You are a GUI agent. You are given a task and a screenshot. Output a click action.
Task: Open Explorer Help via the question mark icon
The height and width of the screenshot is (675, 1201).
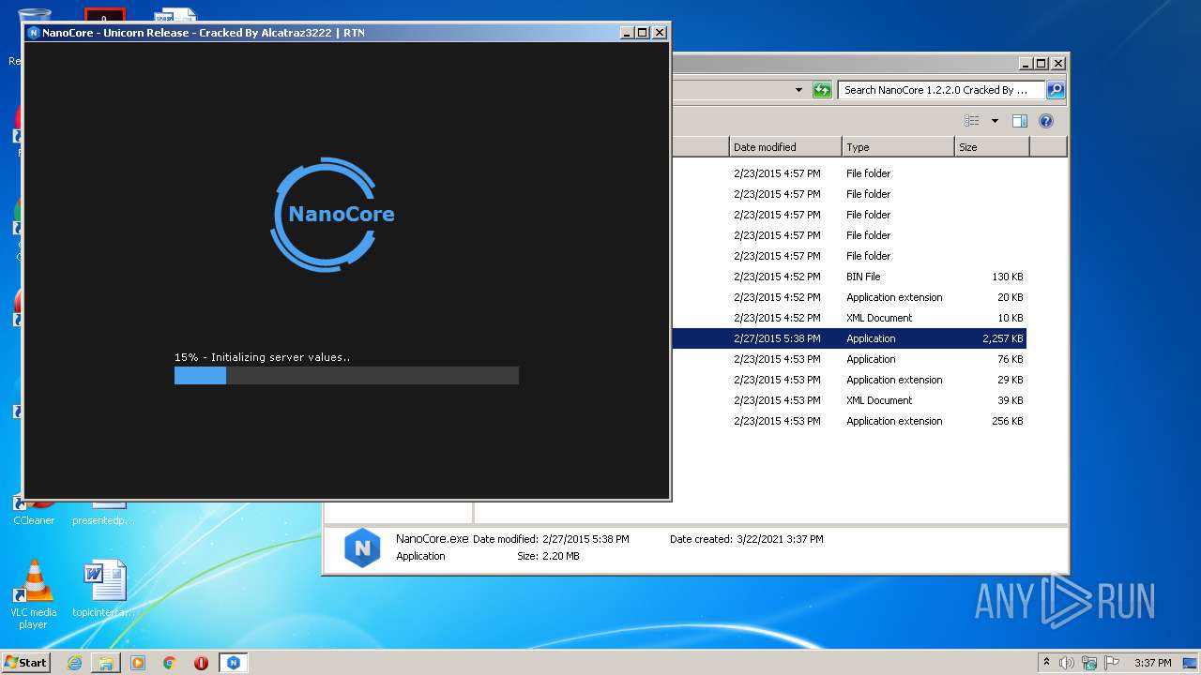click(x=1046, y=121)
